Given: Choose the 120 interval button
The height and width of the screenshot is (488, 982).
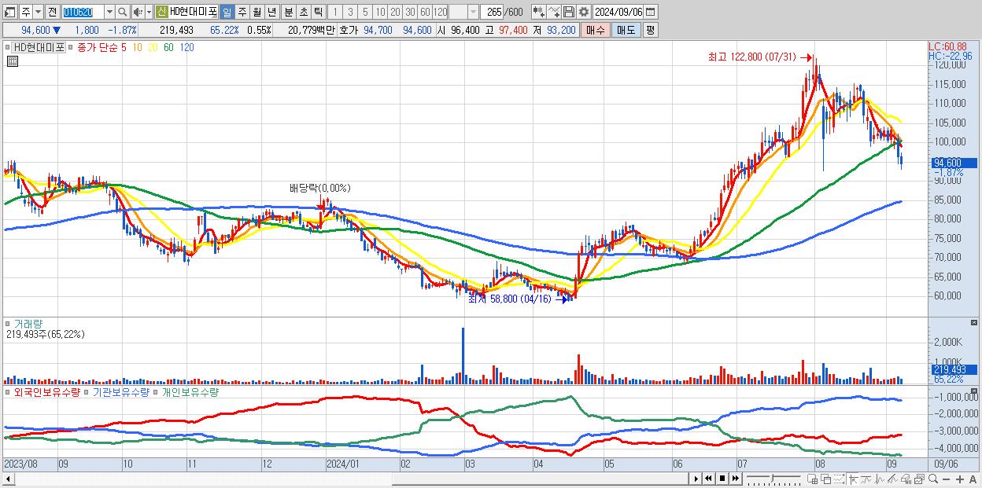Looking at the screenshot, I should [440, 12].
